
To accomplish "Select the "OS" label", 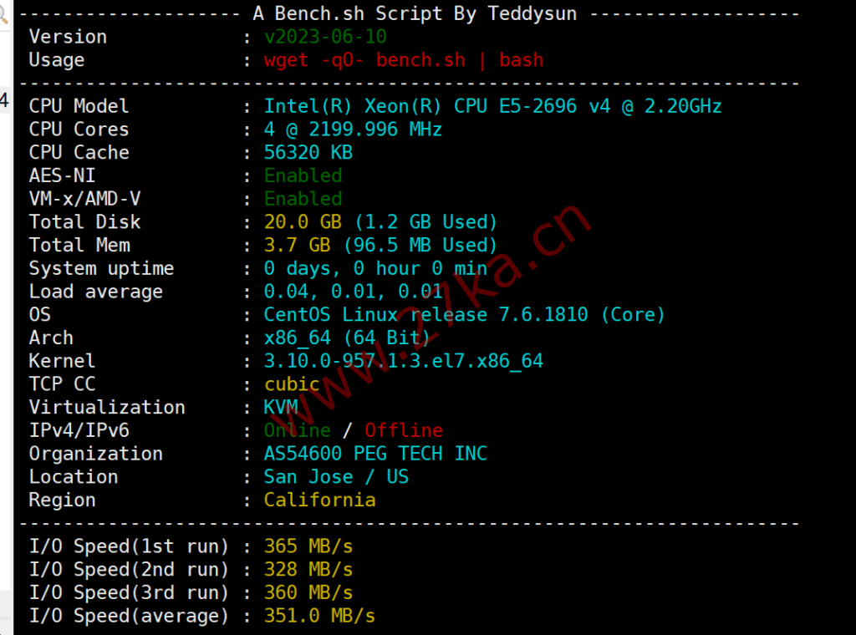I will pyautogui.click(x=40, y=315).
